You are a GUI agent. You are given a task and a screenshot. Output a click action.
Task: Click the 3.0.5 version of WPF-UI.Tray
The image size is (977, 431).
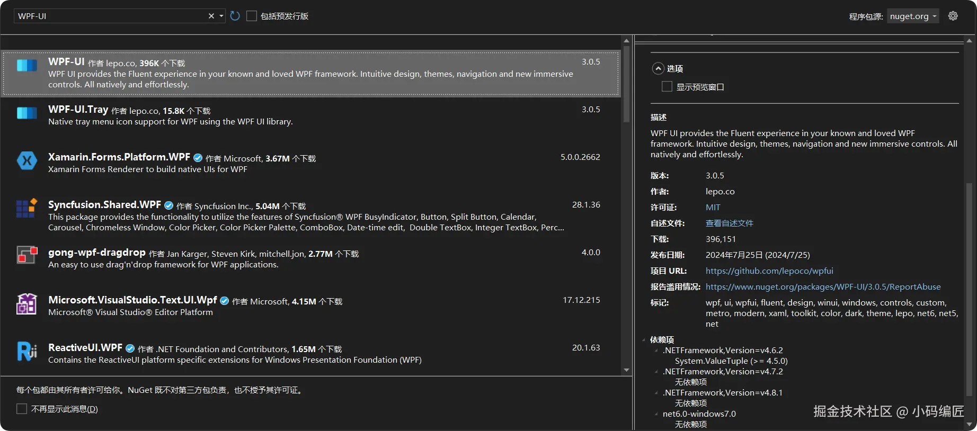[591, 110]
